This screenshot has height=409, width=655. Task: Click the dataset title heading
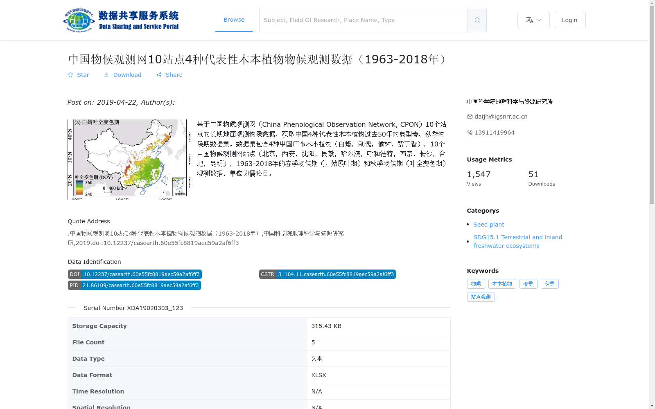click(258, 59)
